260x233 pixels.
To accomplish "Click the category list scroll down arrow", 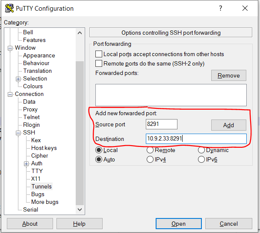I will (80, 209).
